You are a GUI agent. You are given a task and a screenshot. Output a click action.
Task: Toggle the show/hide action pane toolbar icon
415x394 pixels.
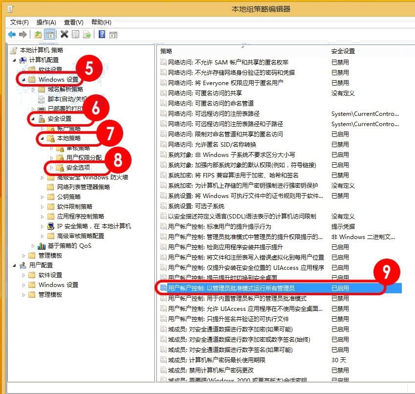pyautogui.click(x=113, y=35)
